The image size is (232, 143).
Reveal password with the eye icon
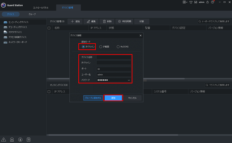[x=129, y=80]
